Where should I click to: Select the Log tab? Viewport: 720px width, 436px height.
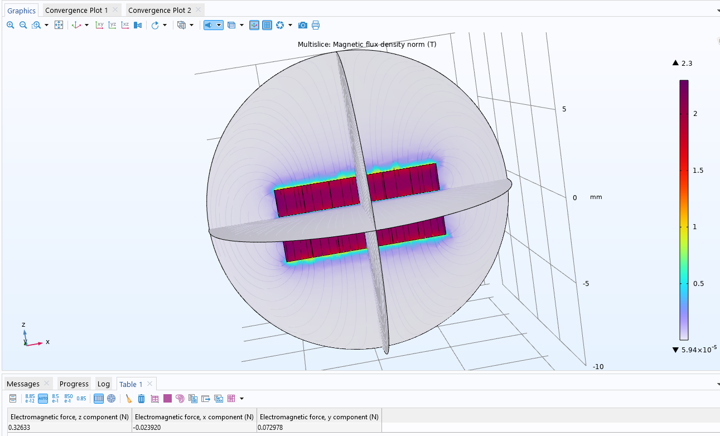pyautogui.click(x=103, y=384)
